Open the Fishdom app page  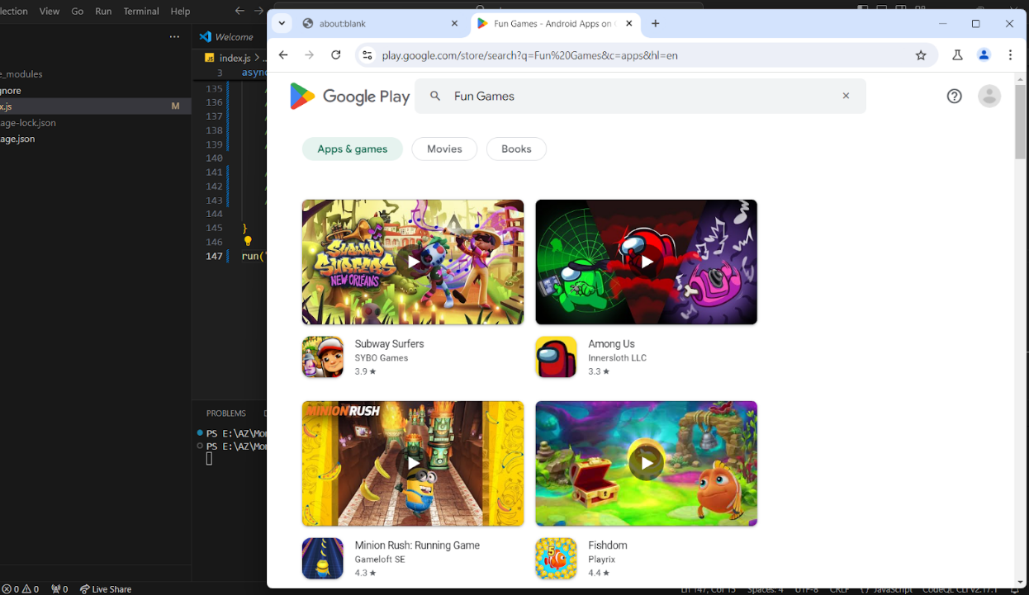pos(608,545)
